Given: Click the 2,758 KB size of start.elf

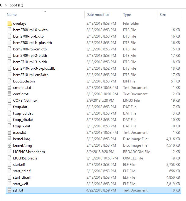Looking at the screenshot, I should pos(173,165).
